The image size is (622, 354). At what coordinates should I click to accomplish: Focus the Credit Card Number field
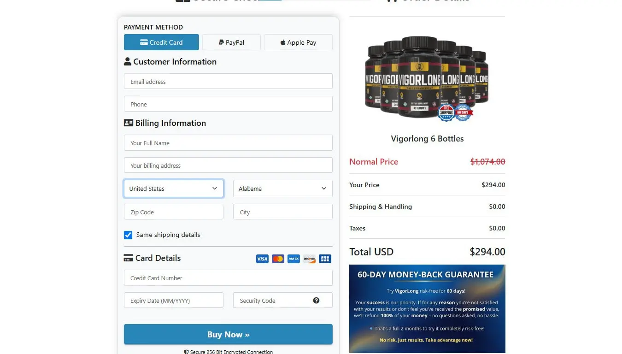pos(228,278)
